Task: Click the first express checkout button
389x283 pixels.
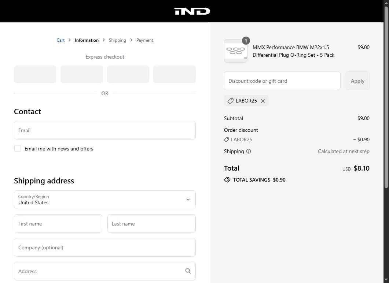Action: [35, 74]
